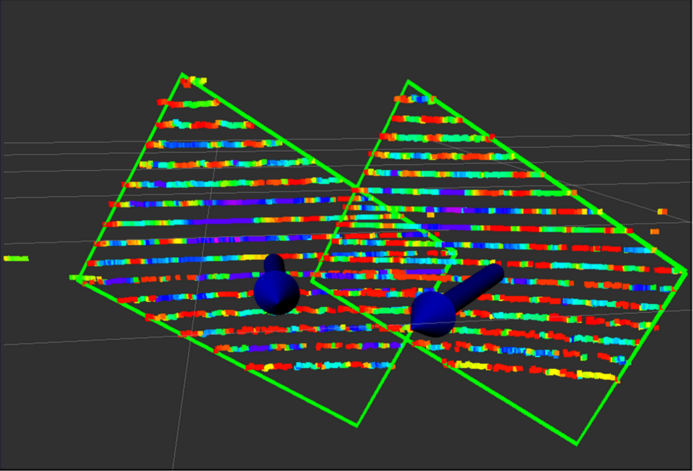Click top corner of left green rectangle
Screen dimensions: 693x471
click(x=182, y=75)
